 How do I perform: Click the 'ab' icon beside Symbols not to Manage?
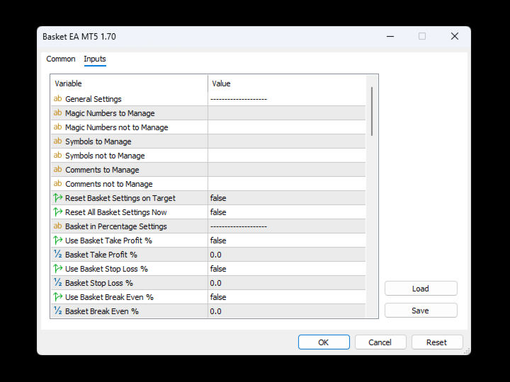click(57, 155)
